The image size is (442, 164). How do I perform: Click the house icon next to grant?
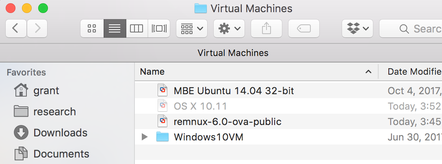point(21,90)
